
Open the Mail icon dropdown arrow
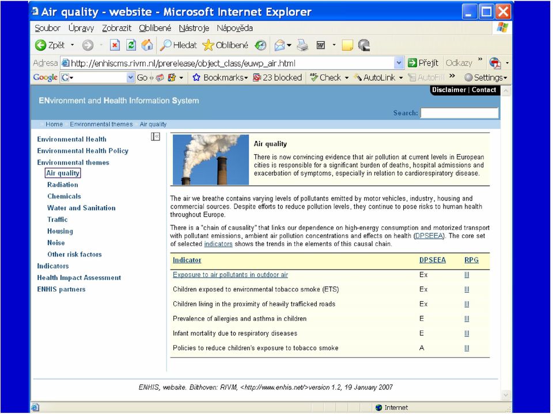(x=289, y=45)
